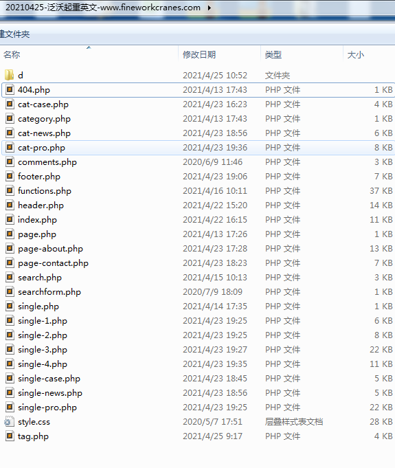395x468 pixels.
Task: Select single-case.php file name
Action: tap(49, 379)
